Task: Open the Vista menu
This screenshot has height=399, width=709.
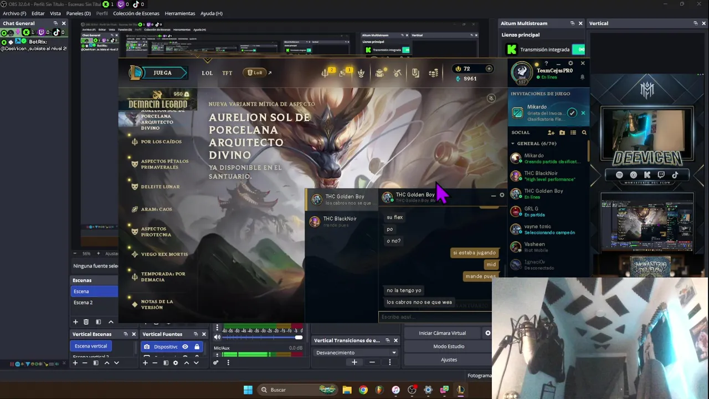Action: [x=55, y=13]
